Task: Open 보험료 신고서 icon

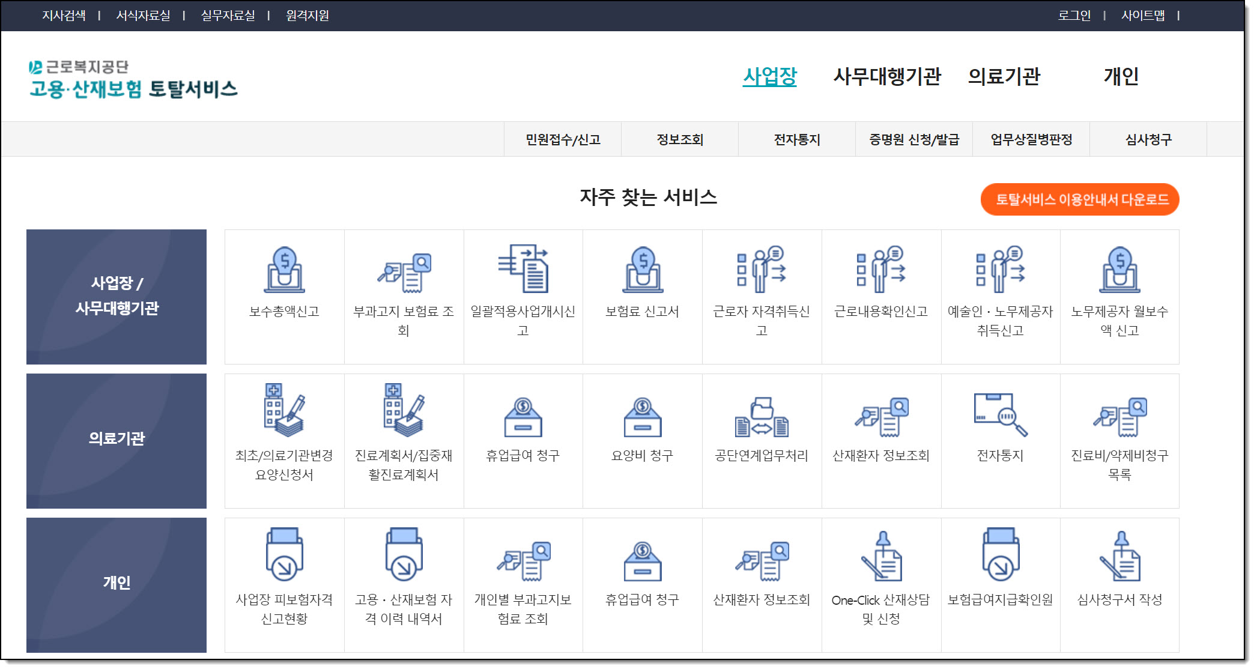Action: pos(643,270)
